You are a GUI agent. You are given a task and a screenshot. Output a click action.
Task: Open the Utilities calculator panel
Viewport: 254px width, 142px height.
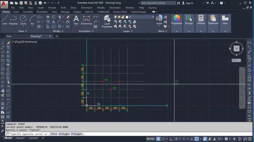201,20
